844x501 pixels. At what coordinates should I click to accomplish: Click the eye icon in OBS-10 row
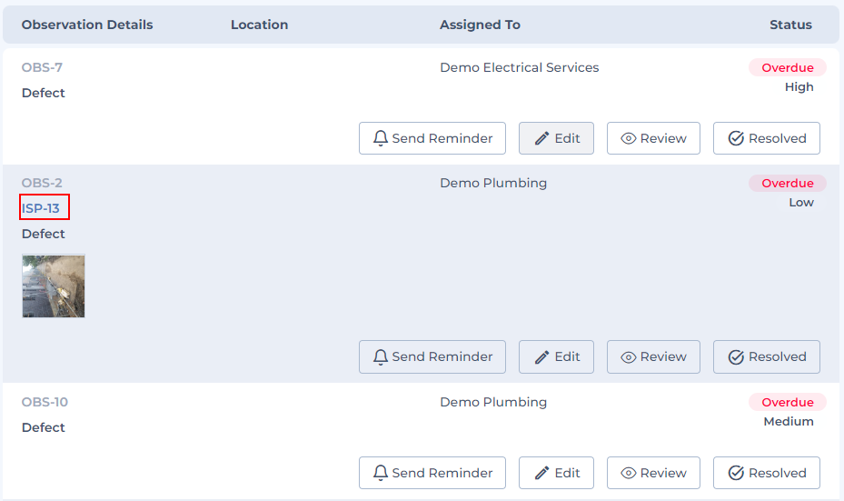[x=628, y=474]
